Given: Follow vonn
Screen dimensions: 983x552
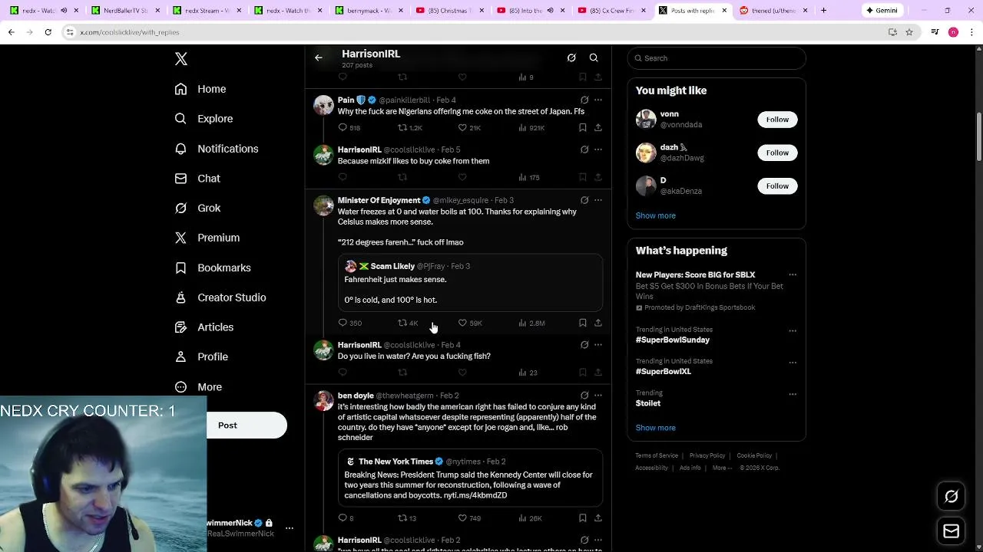Looking at the screenshot, I should (777, 120).
